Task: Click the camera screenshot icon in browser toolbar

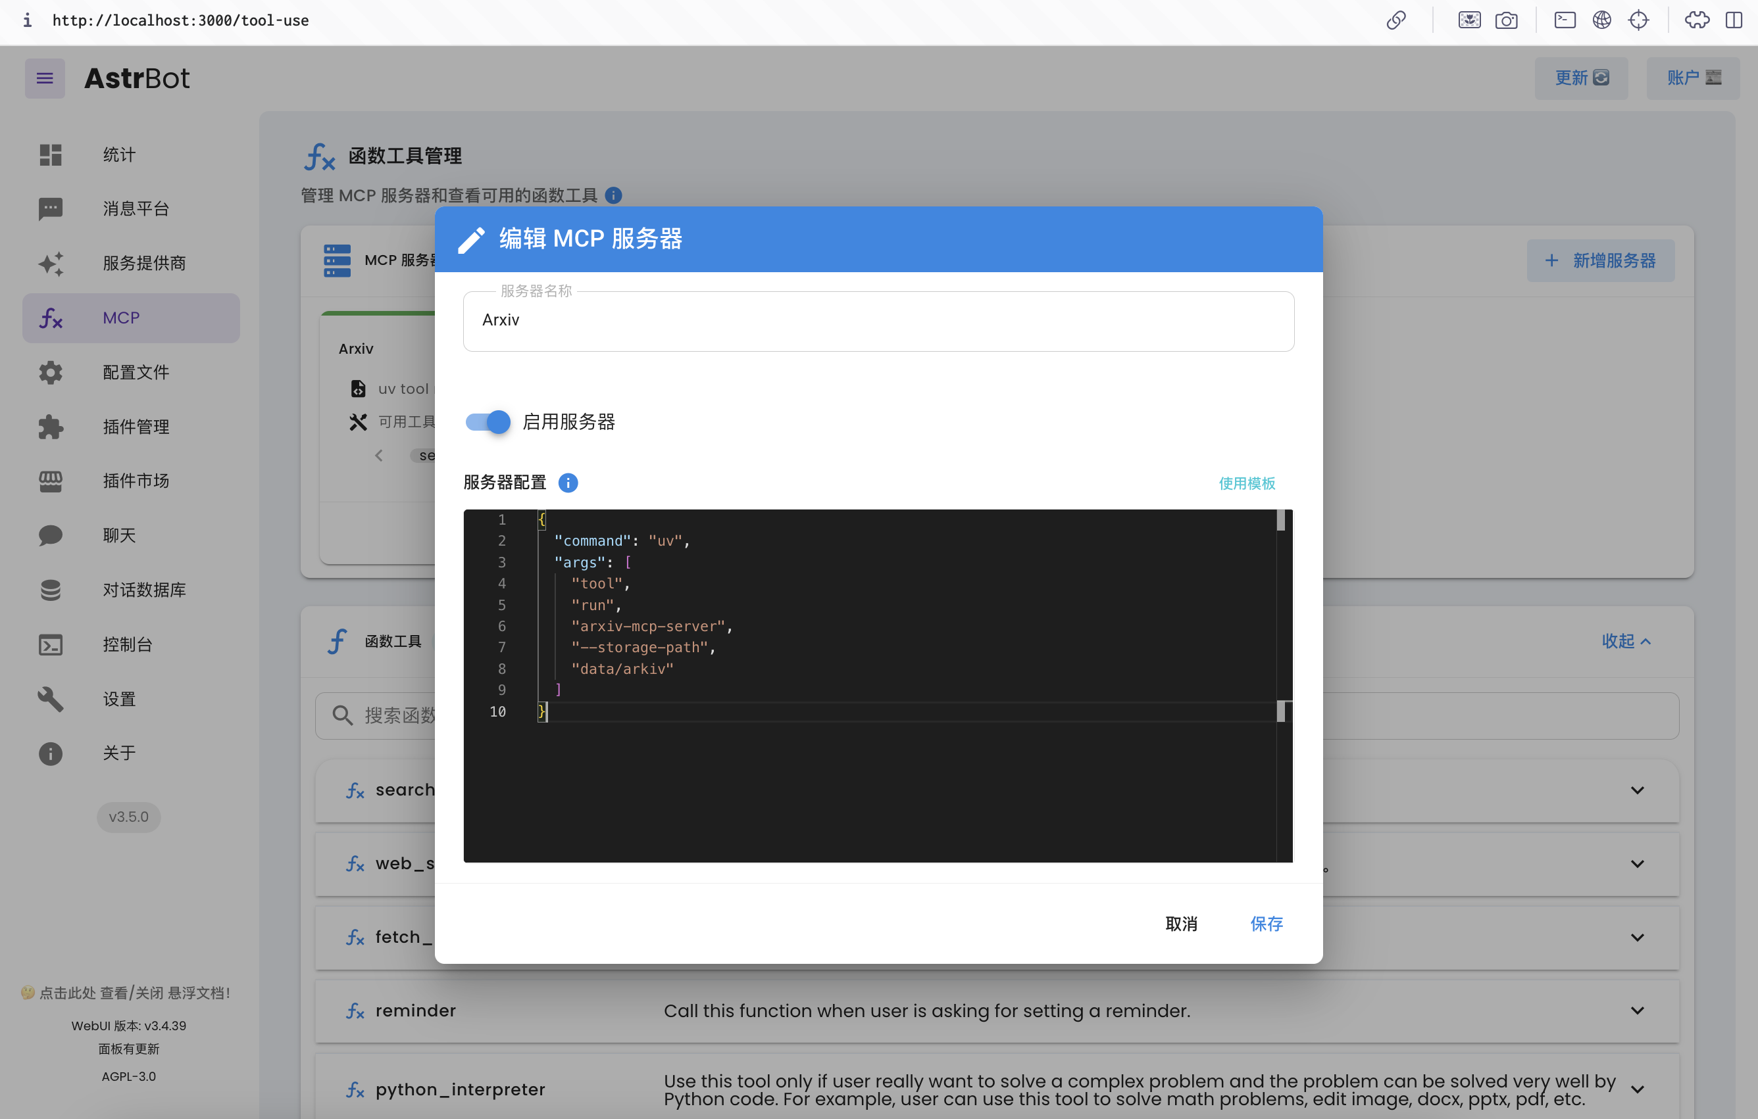Action: pos(1506,20)
